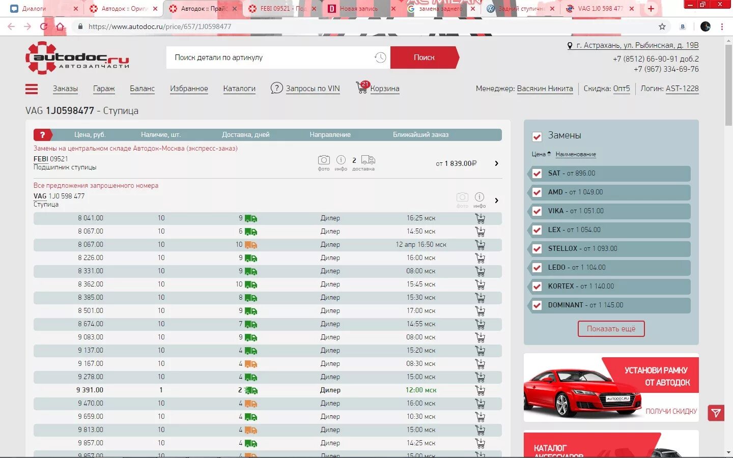Viewport: 733px width, 458px height.
Task: Click the red filter funnel icon
Action: (x=716, y=413)
